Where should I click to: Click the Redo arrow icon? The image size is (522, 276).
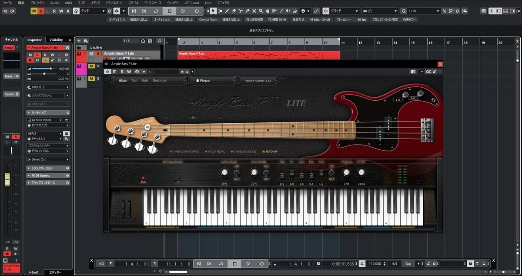click(13, 11)
